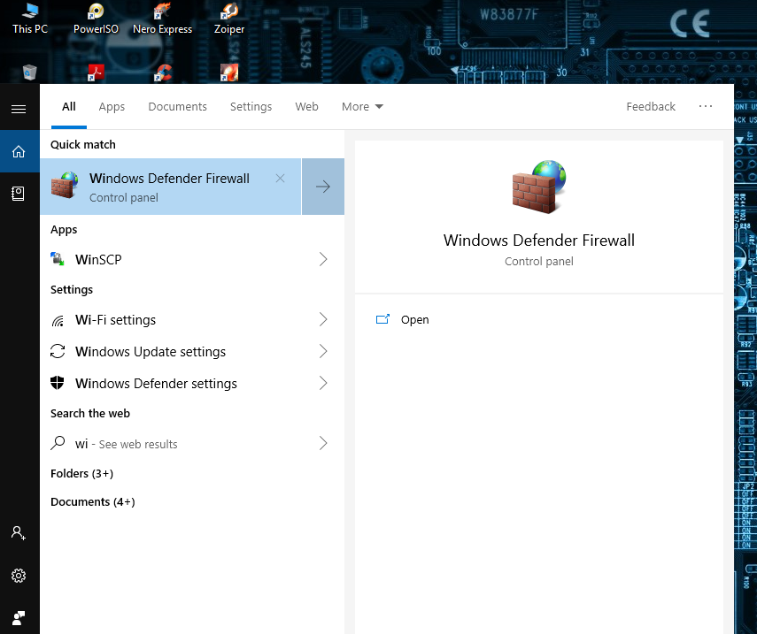Switch to the Documents tab
Viewport: 757px width, 634px height.
[177, 106]
